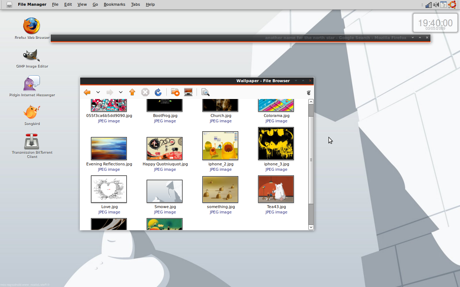Select the something.jpg thumbnail

tap(220, 189)
